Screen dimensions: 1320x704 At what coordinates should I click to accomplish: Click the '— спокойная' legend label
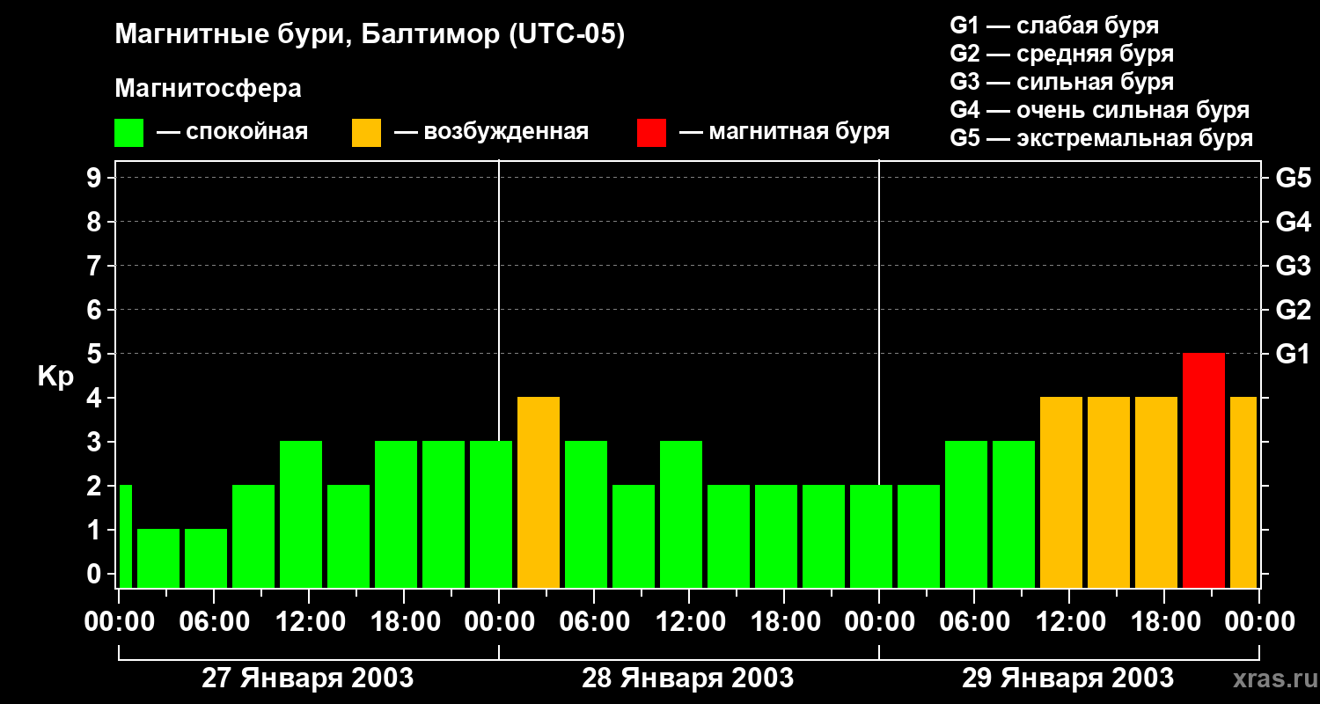232,132
